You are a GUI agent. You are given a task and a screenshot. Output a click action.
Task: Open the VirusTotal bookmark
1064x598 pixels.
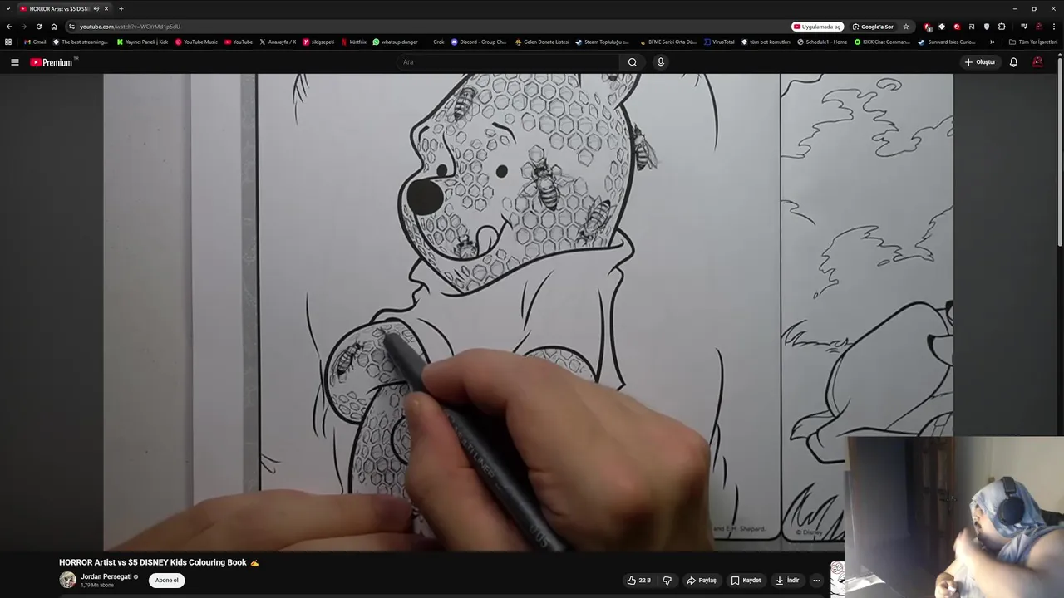pos(719,42)
